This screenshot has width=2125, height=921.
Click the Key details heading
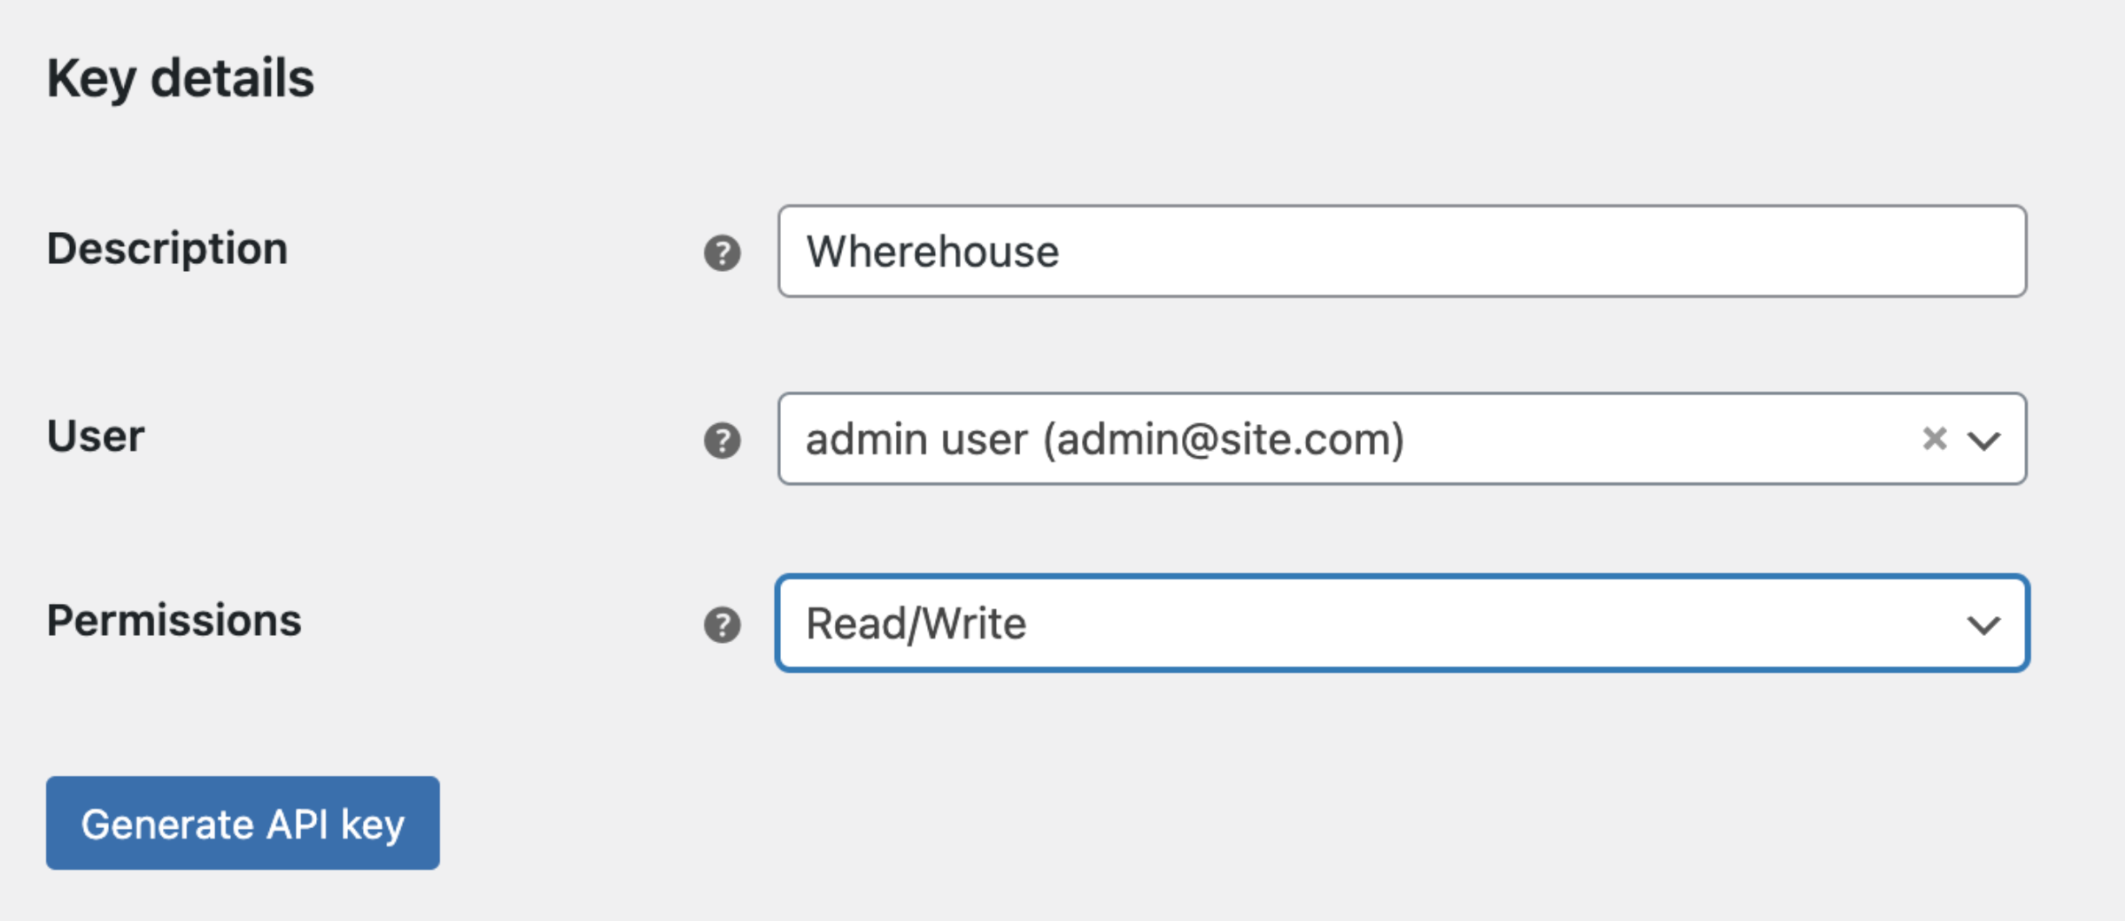pos(181,79)
